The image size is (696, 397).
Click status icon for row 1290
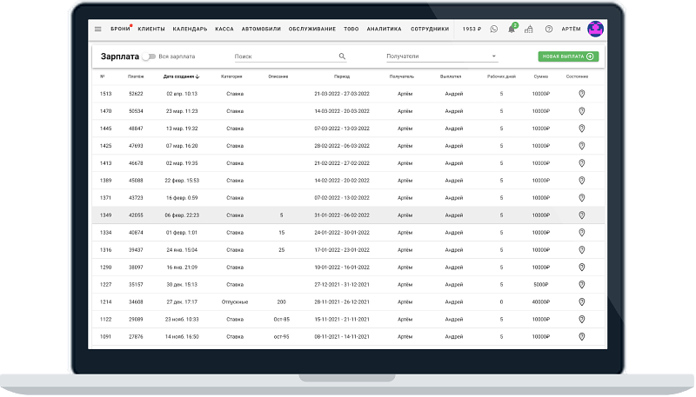[x=582, y=268]
